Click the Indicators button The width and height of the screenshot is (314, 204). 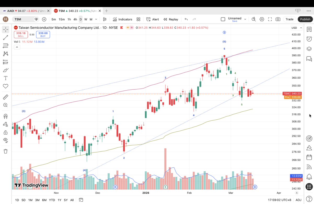click(x=123, y=19)
